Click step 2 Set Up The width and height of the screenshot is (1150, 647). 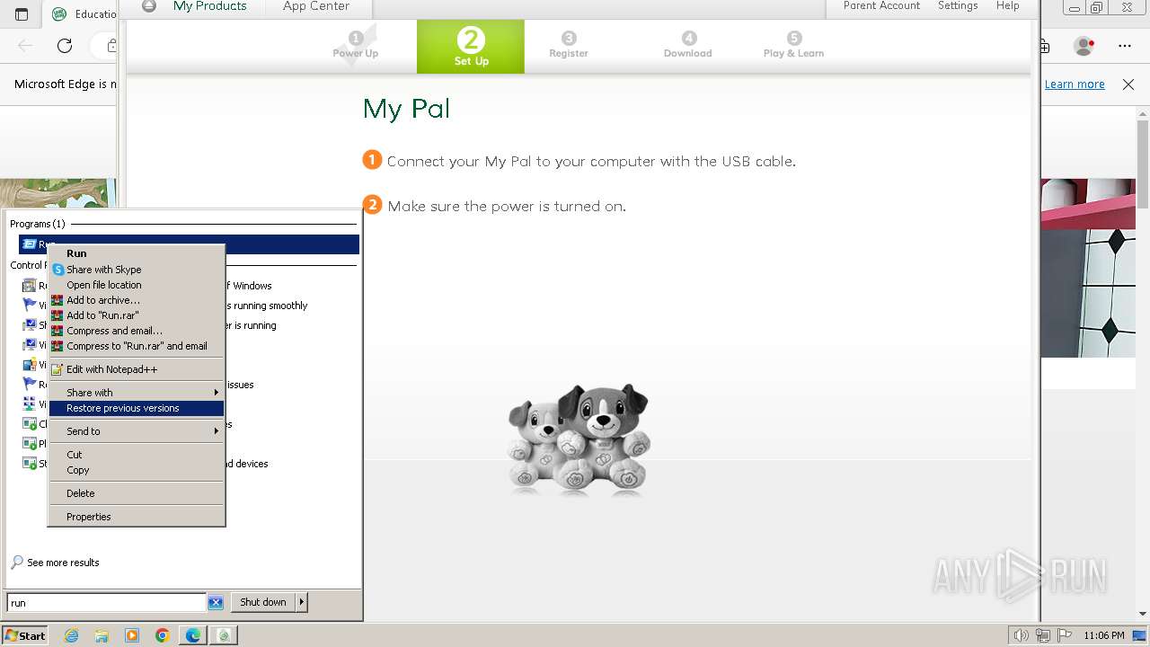tap(471, 46)
